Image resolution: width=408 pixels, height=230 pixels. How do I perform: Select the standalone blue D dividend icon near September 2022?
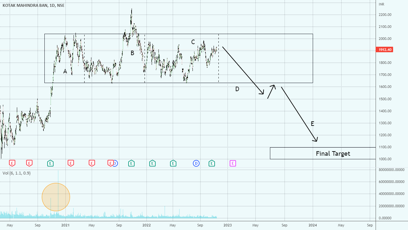[x=196, y=163]
